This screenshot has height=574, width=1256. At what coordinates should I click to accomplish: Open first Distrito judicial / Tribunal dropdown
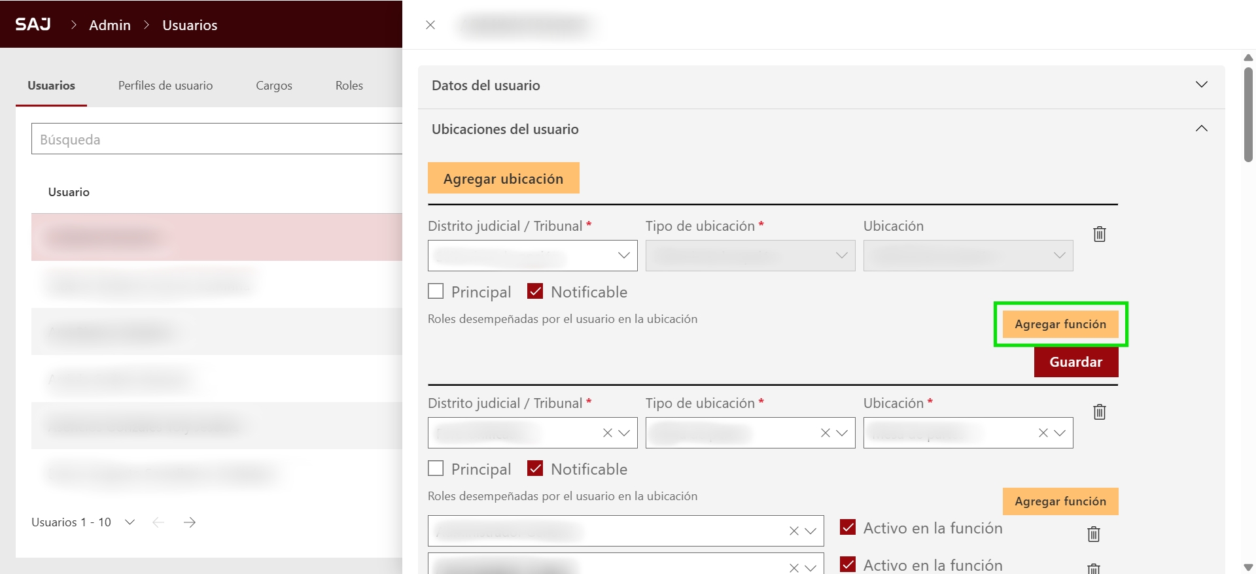532,256
